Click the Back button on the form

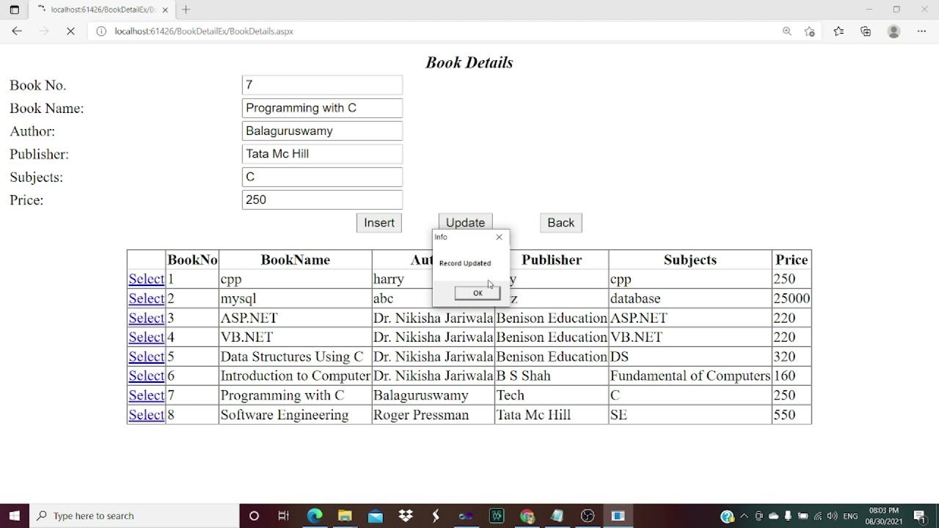pyautogui.click(x=561, y=223)
